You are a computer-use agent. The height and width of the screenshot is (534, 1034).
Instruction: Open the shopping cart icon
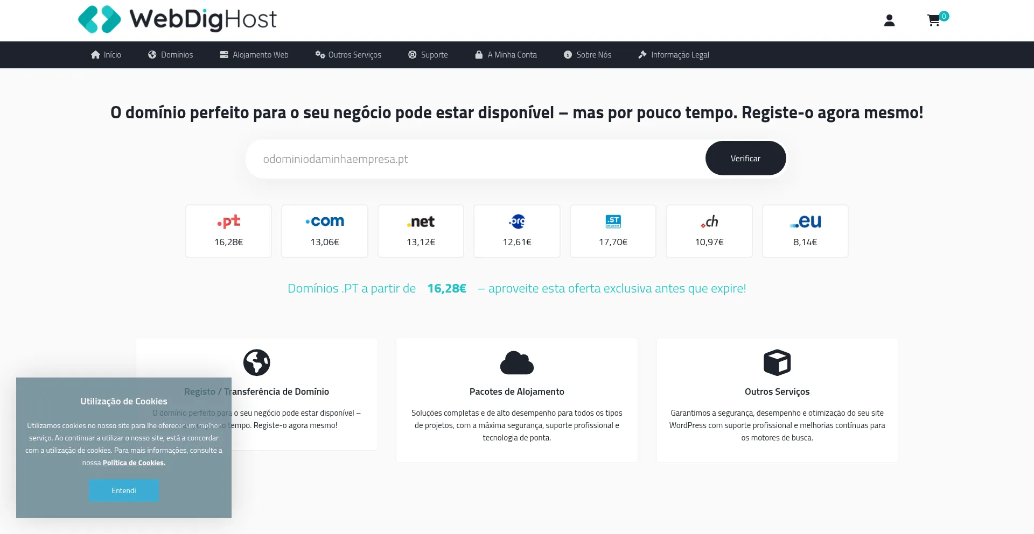pyautogui.click(x=934, y=20)
